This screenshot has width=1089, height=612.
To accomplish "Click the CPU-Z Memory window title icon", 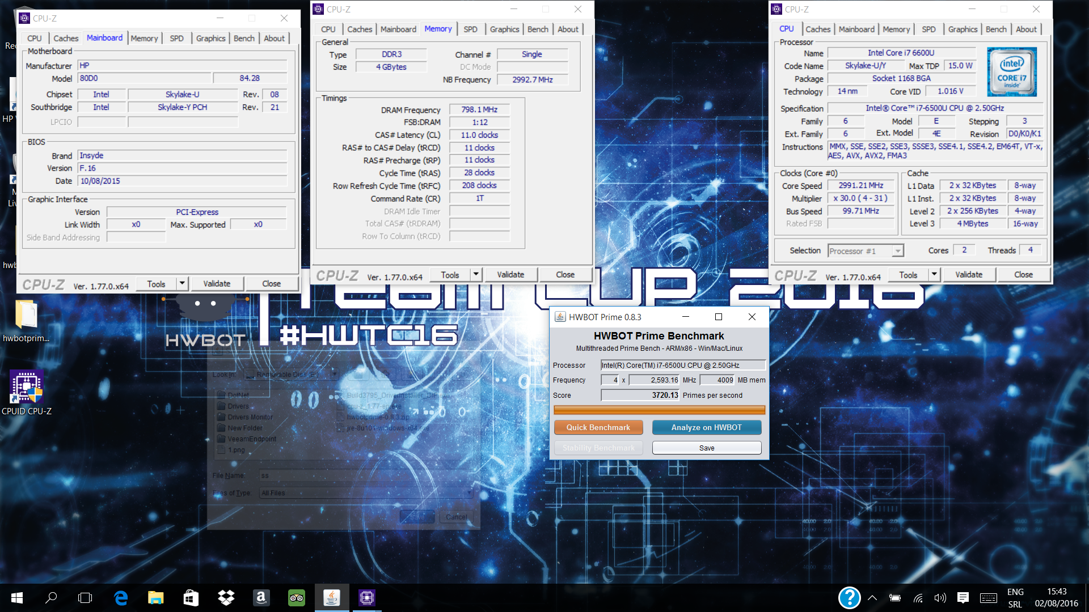I will 318,9.
